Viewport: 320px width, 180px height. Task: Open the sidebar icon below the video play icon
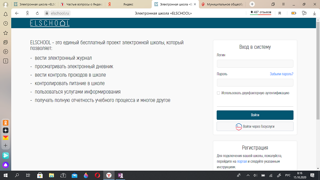(x=5, y=61)
